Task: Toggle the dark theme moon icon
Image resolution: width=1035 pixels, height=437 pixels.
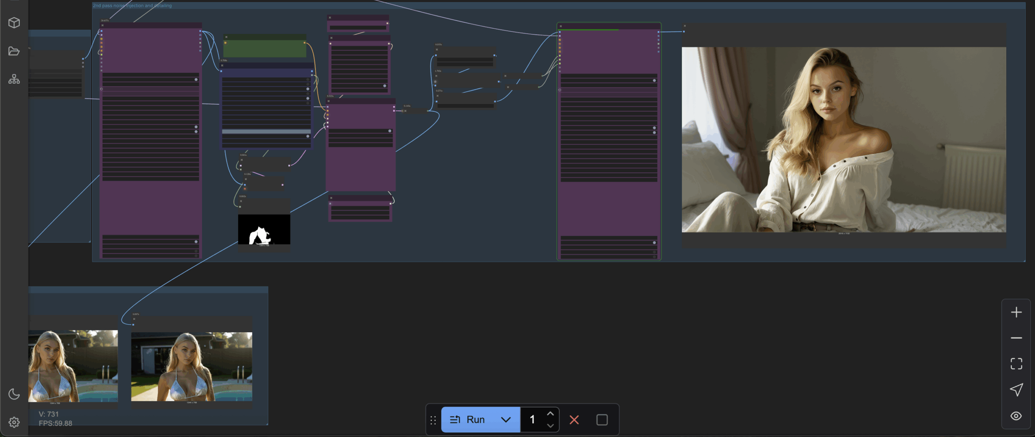Action: coord(14,394)
